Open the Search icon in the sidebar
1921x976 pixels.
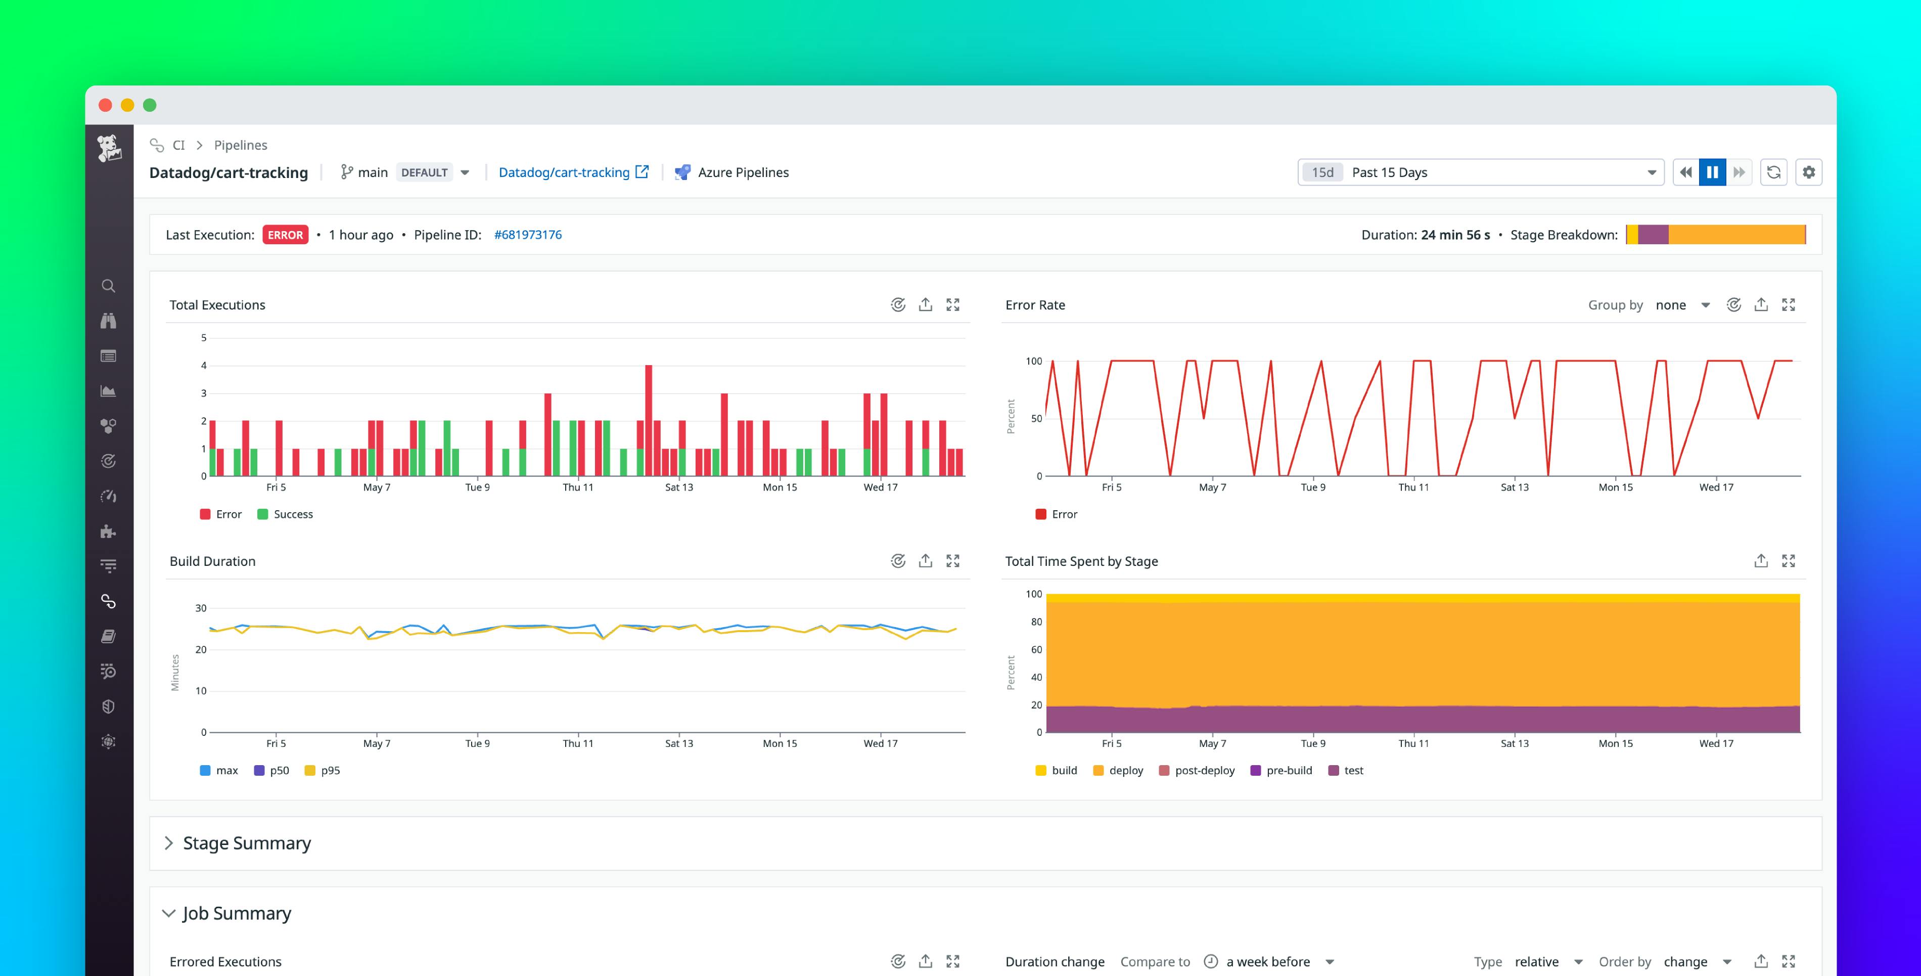pyautogui.click(x=108, y=286)
